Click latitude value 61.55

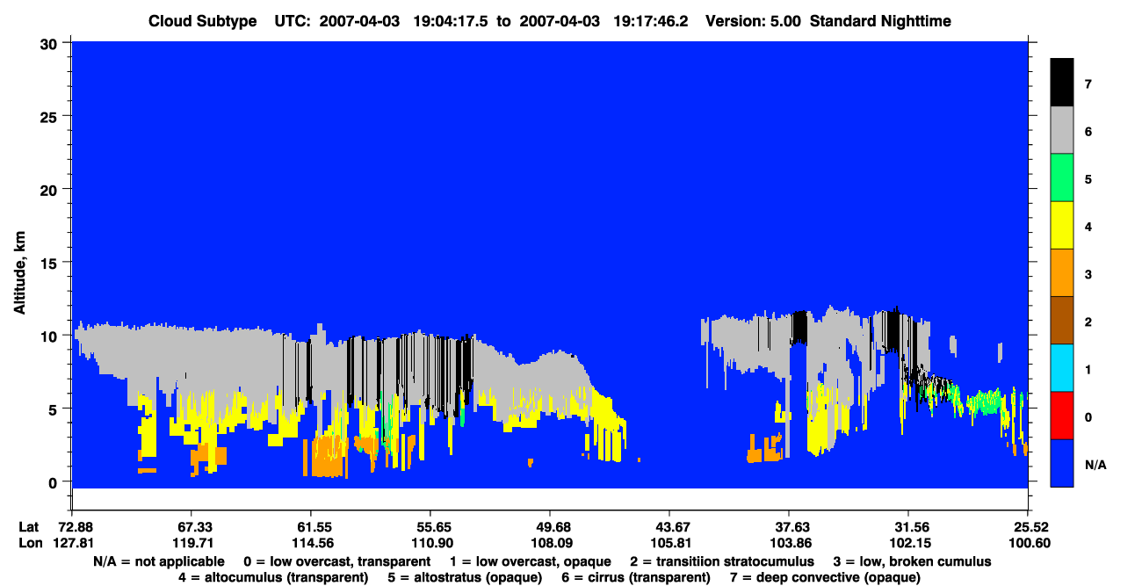point(310,527)
